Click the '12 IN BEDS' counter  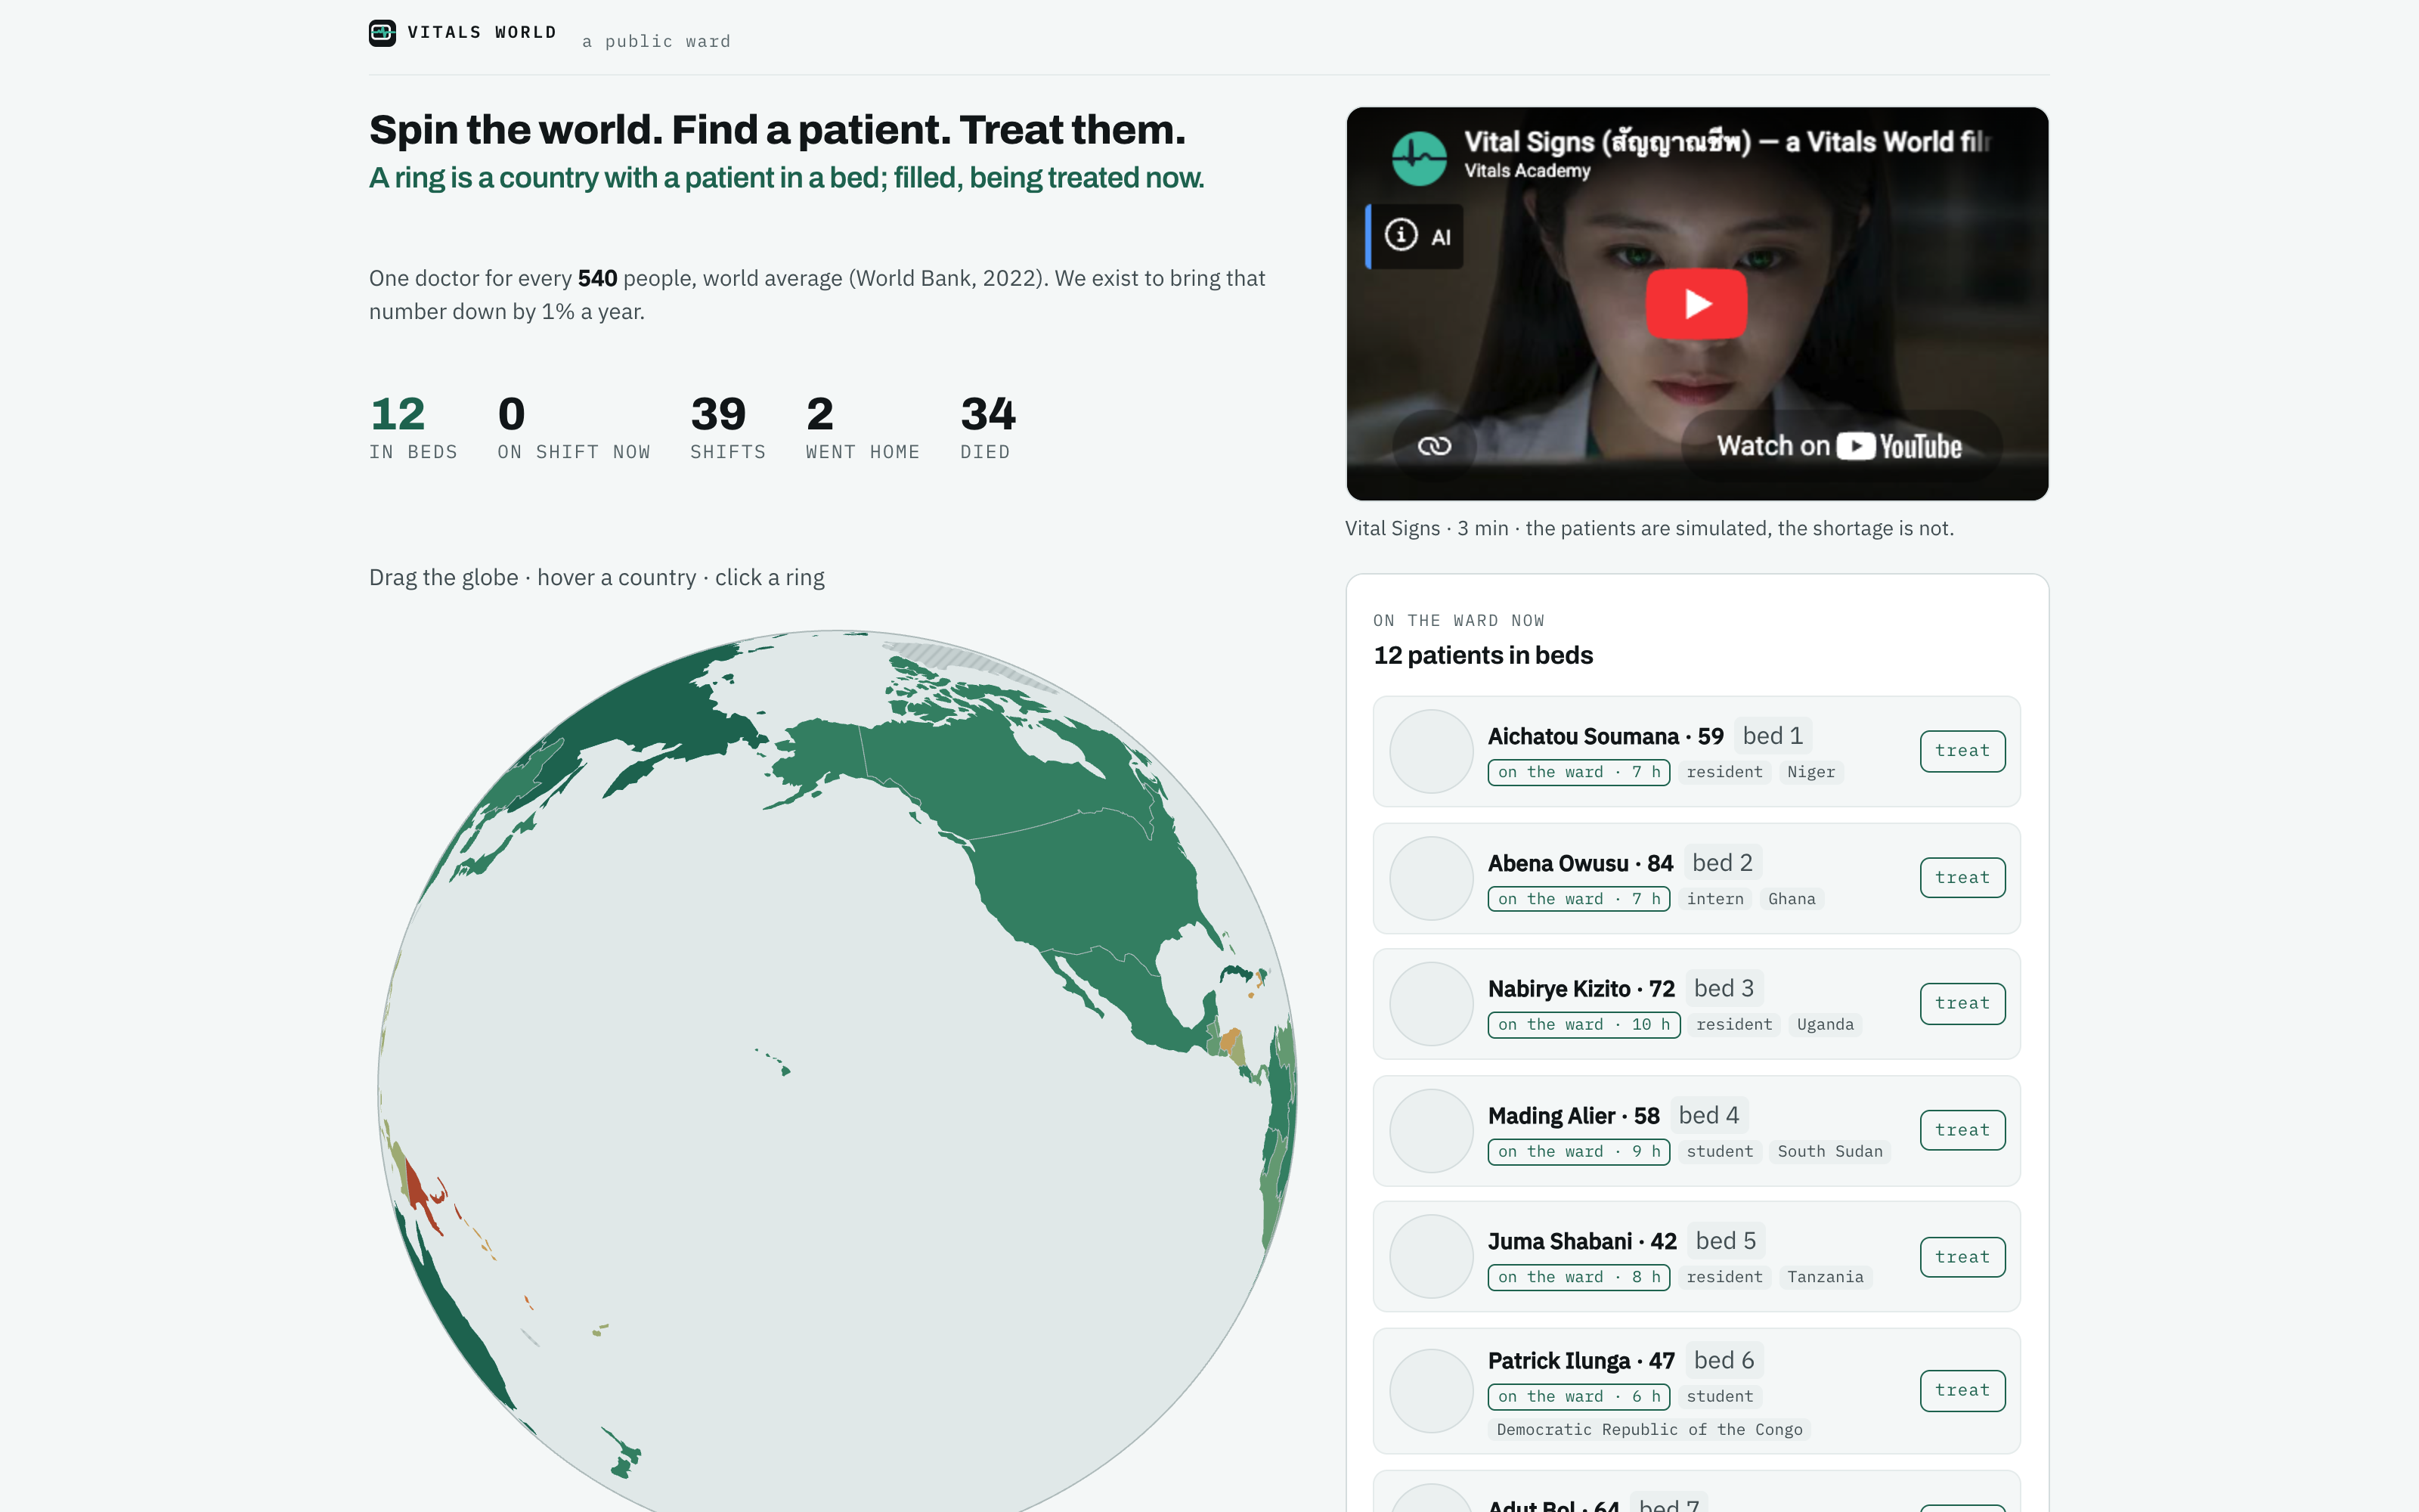pyautogui.click(x=413, y=428)
